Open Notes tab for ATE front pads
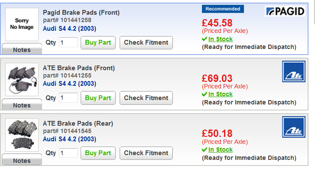This screenshot has height=169, width=315. click(22, 104)
